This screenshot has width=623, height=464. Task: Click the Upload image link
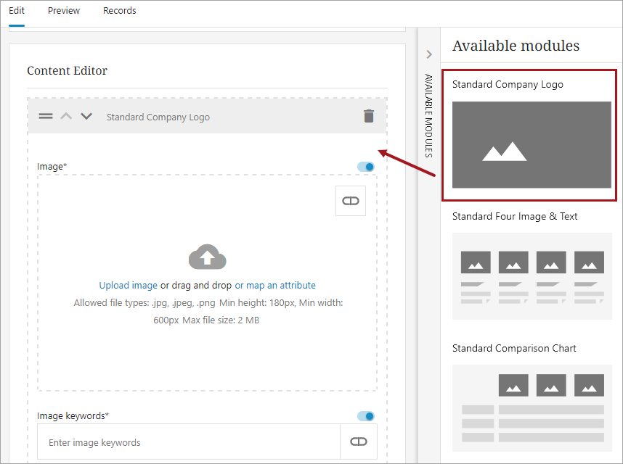coord(129,286)
